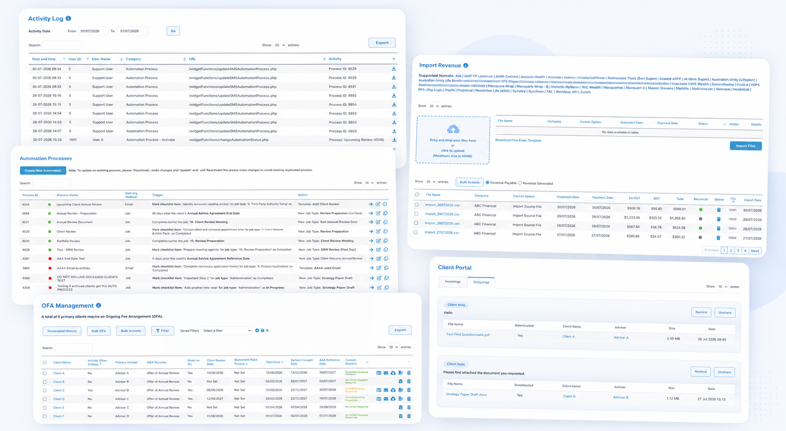Duplicate process 6358 using its copy icon
This screenshot has height=431, width=786.
pos(387,288)
